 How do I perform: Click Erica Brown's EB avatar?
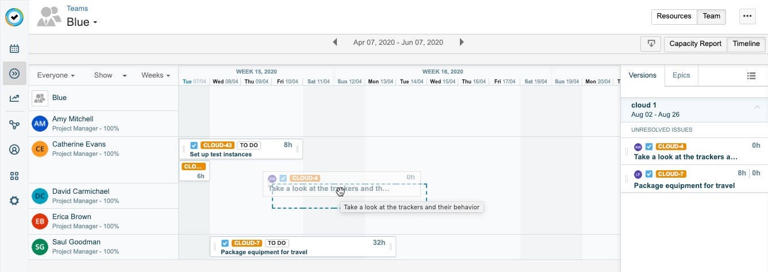(40, 221)
